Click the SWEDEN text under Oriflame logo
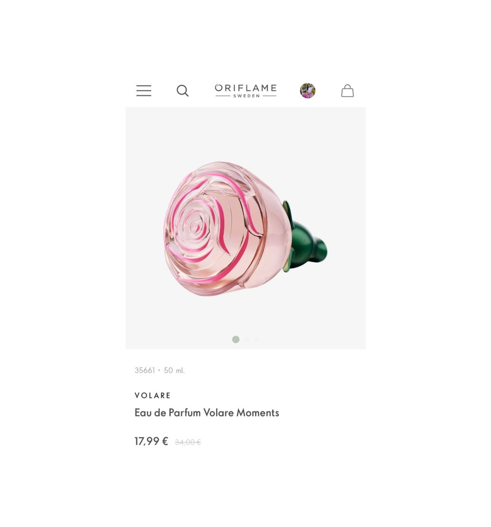The width and height of the screenshot is (491, 527). [246, 96]
